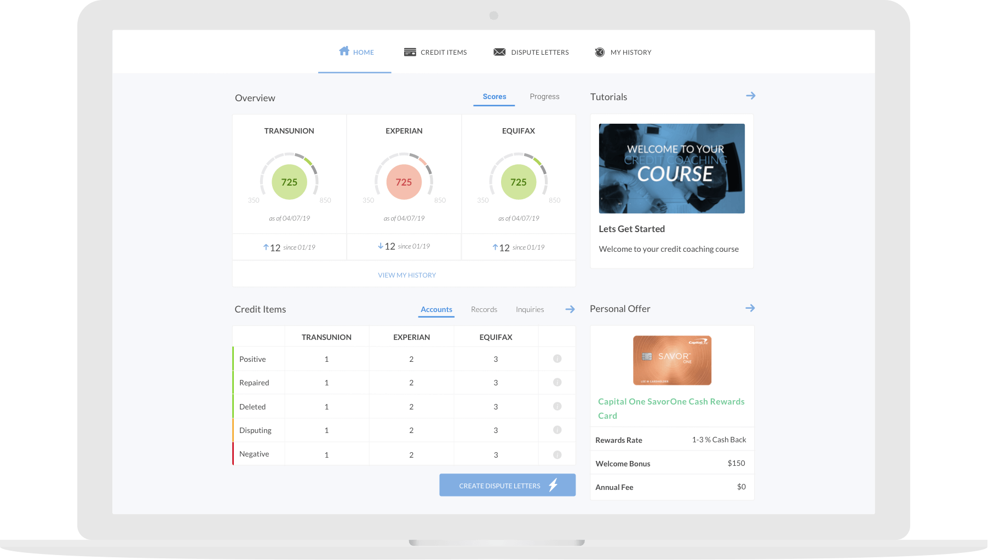This screenshot has width=989, height=560.
Task: Click the lightning bolt on Create Dispute Letters
Action: click(554, 484)
